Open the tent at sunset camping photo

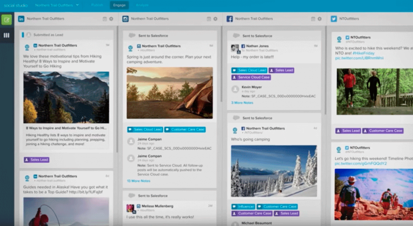click(170, 93)
